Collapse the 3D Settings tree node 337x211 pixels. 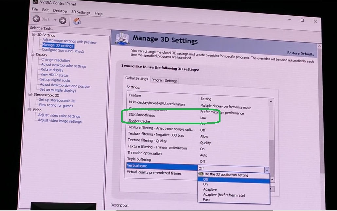coord(34,34)
